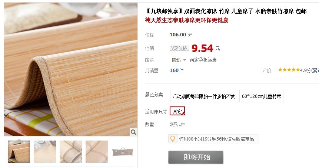This screenshot has height=168, width=319.
Task: Select the 其它 bed size option
Action: point(177,111)
